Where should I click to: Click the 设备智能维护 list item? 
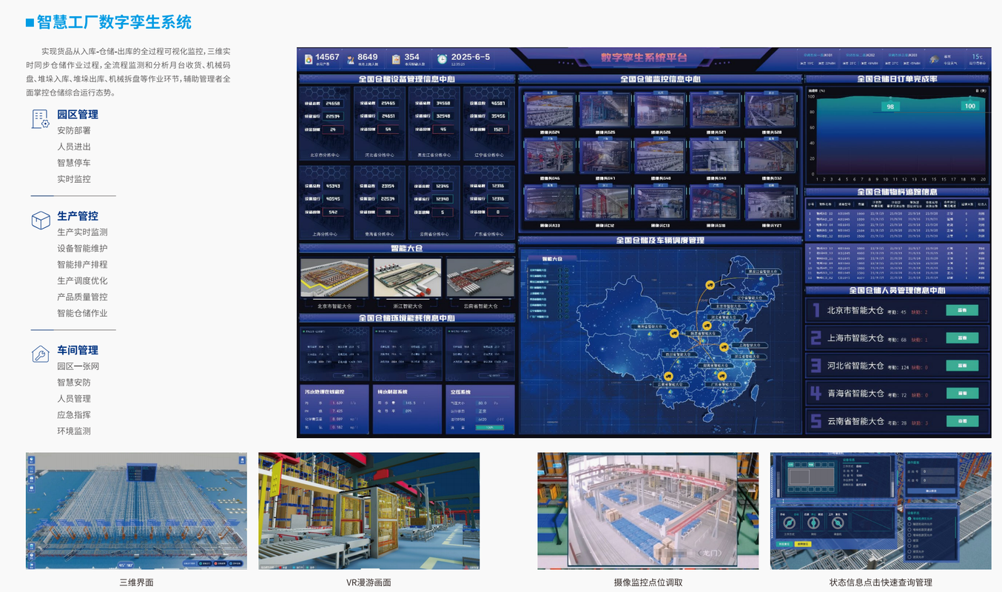(82, 249)
